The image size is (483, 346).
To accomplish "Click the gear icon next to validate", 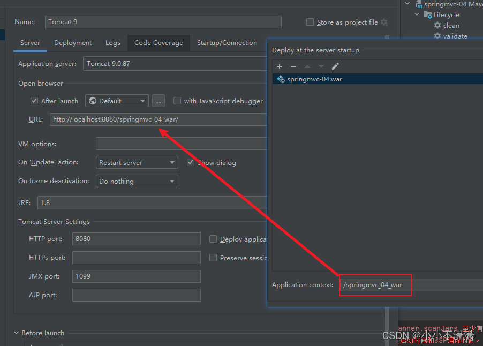I will click(437, 36).
